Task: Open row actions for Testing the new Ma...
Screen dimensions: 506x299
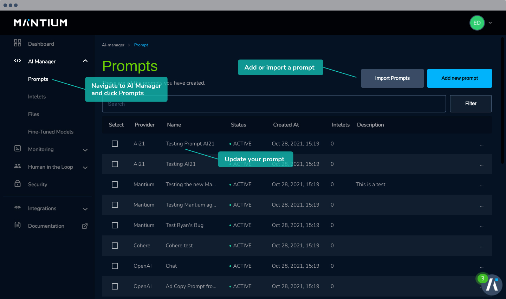Action: 481,186
